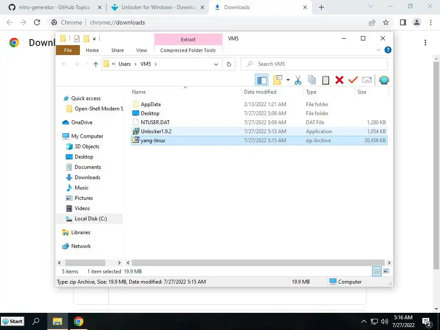Open the recent locations dropdown arrow

87,64
